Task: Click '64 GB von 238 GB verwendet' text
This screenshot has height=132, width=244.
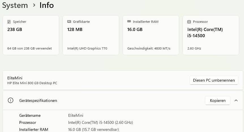Action: pyautogui.click(x=29, y=48)
